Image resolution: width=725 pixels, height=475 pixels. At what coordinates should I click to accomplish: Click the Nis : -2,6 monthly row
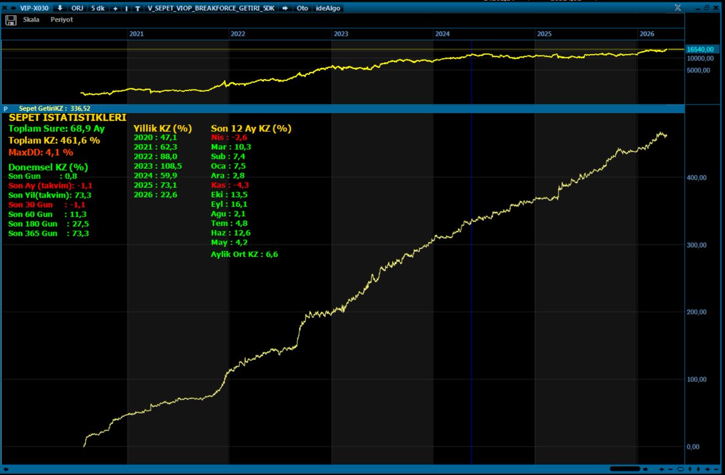point(229,138)
